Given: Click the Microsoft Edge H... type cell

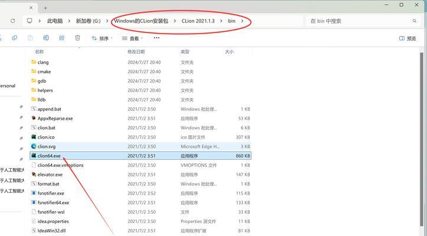Looking at the screenshot, I should pyautogui.click(x=200, y=146).
